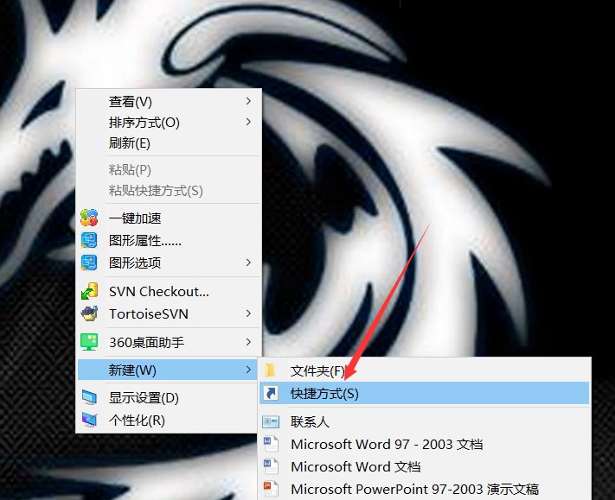Click the 图形属性 graphics icon
615x500 pixels.
click(x=89, y=240)
